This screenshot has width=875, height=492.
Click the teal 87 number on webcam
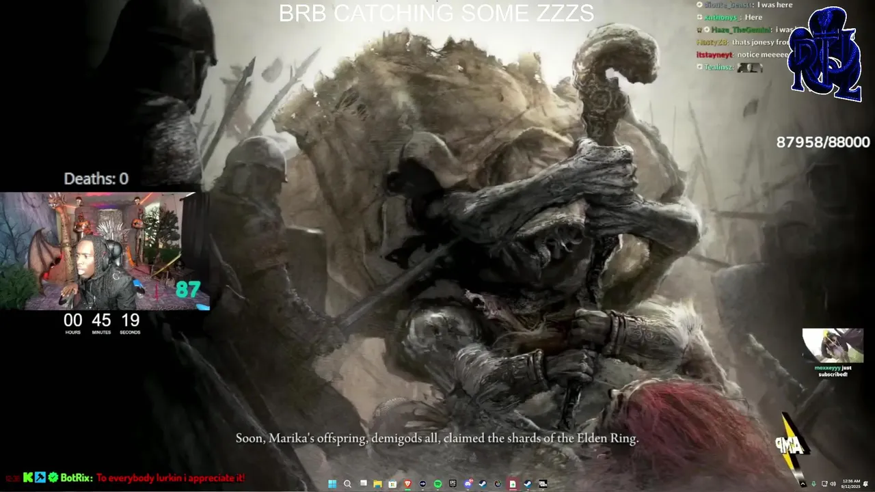(187, 290)
